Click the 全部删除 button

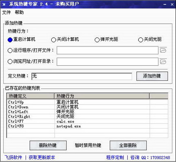point(128,145)
